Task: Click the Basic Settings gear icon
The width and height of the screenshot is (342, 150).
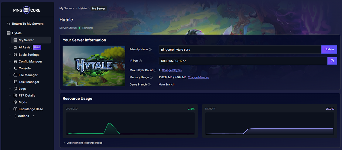Action: pos(15,55)
